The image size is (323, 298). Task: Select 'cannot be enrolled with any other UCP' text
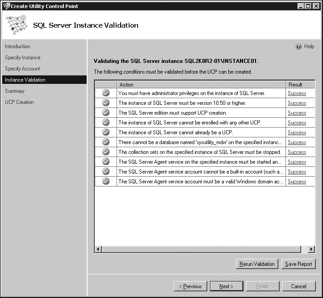[x=190, y=123]
